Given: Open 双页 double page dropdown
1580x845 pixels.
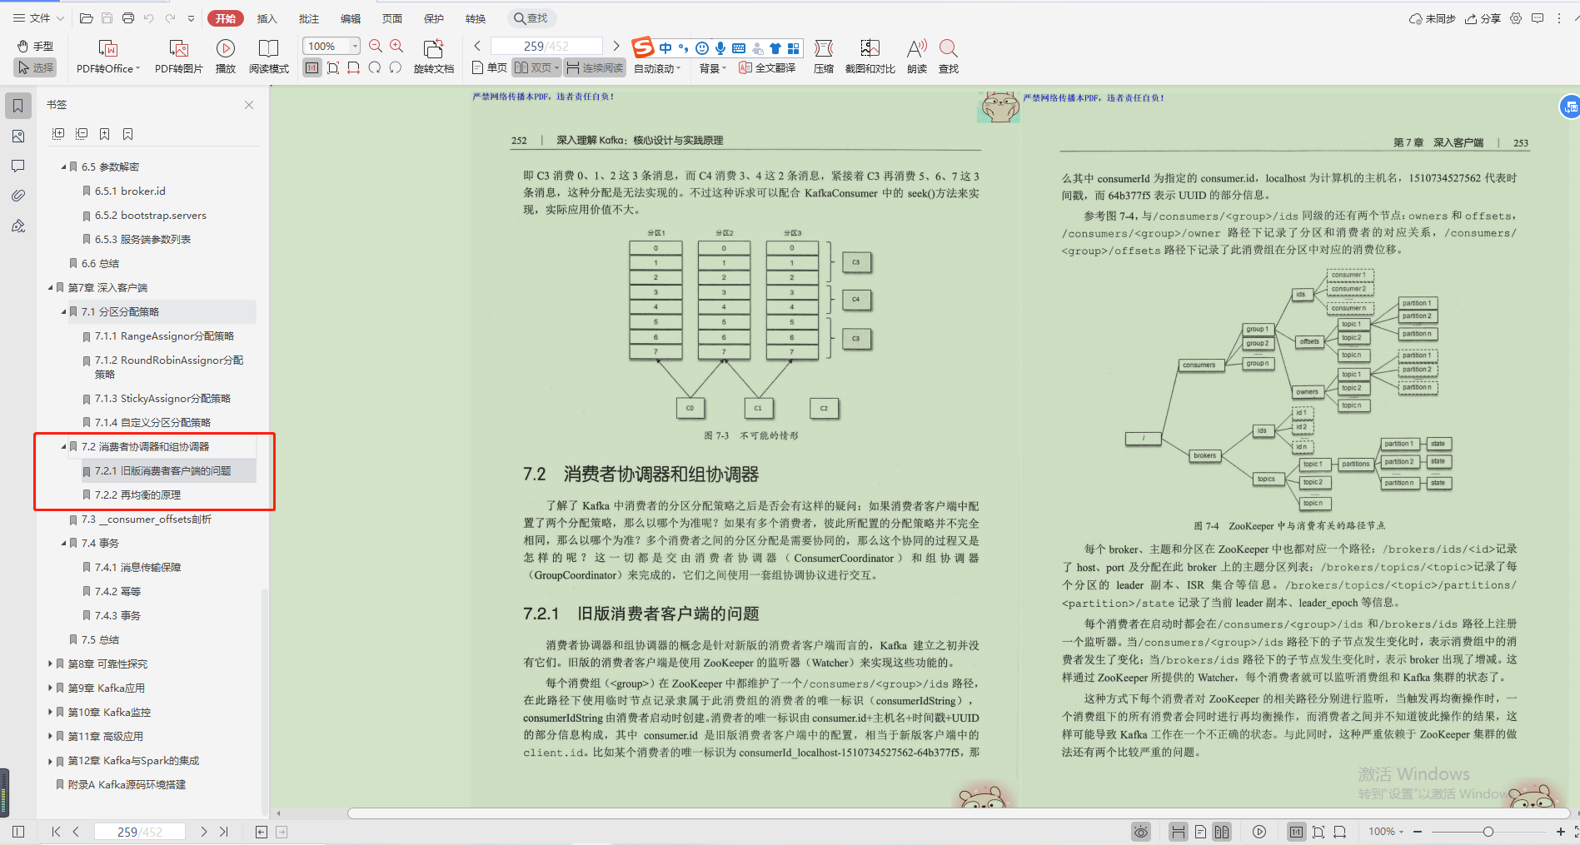Looking at the screenshot, I should pos(536,67).
